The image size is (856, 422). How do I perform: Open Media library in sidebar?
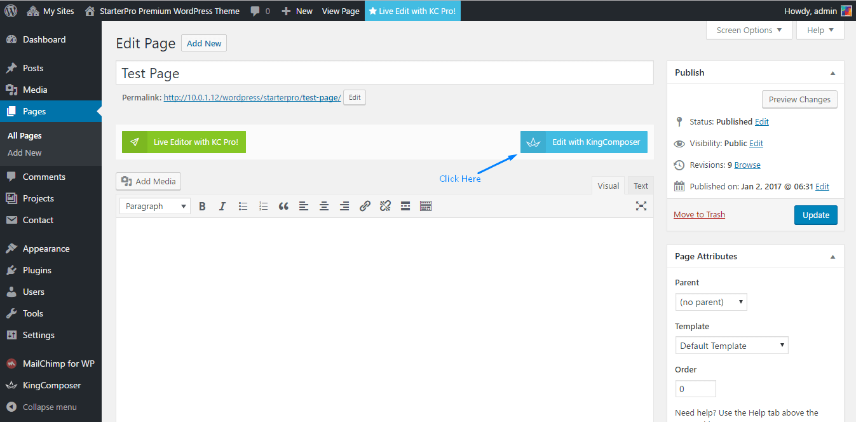tap(51, 90)
